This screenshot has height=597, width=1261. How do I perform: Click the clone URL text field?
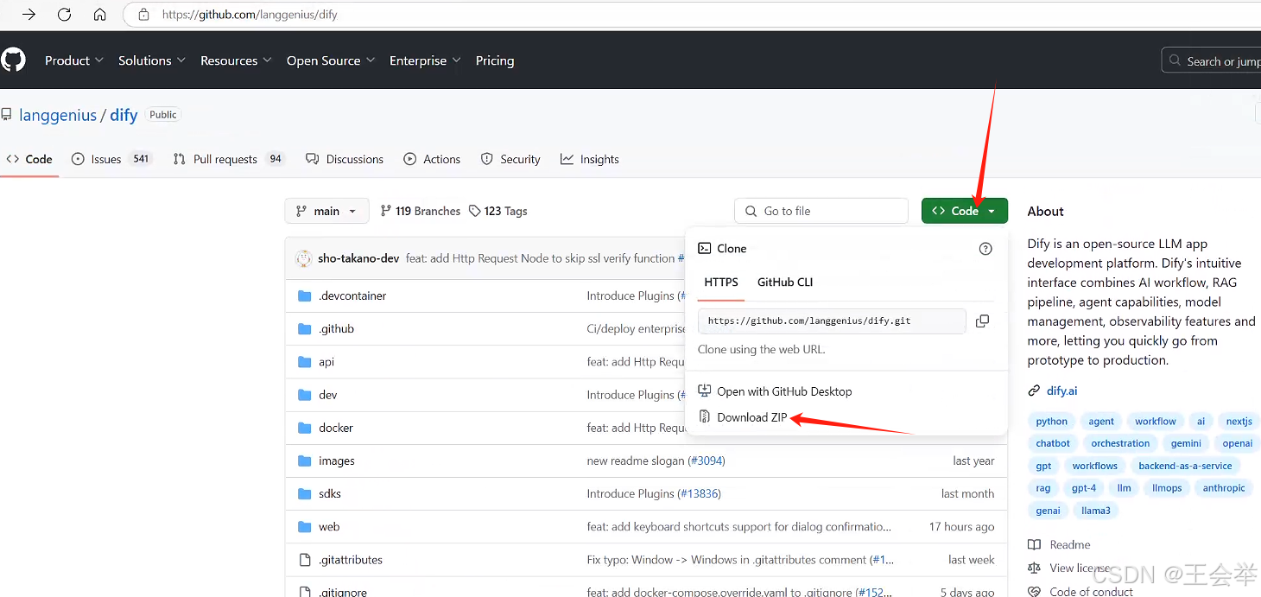832,321
